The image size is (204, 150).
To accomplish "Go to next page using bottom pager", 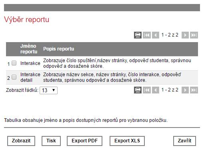I will (x=185, y=90).
